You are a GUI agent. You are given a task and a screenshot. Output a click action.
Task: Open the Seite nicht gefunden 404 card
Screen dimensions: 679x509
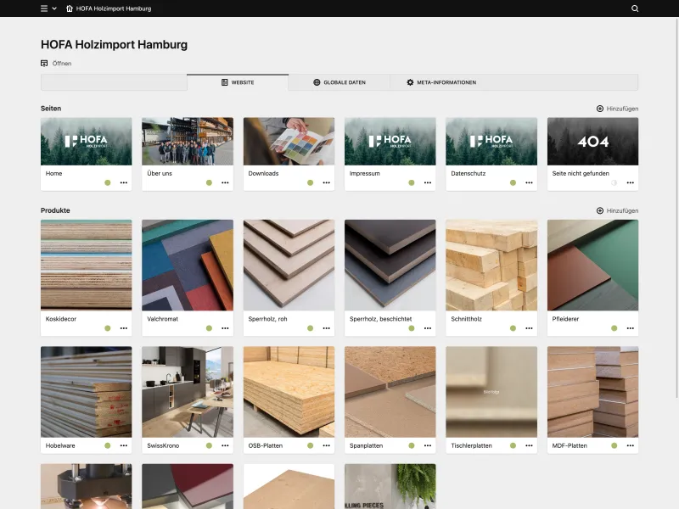(592, 143)
